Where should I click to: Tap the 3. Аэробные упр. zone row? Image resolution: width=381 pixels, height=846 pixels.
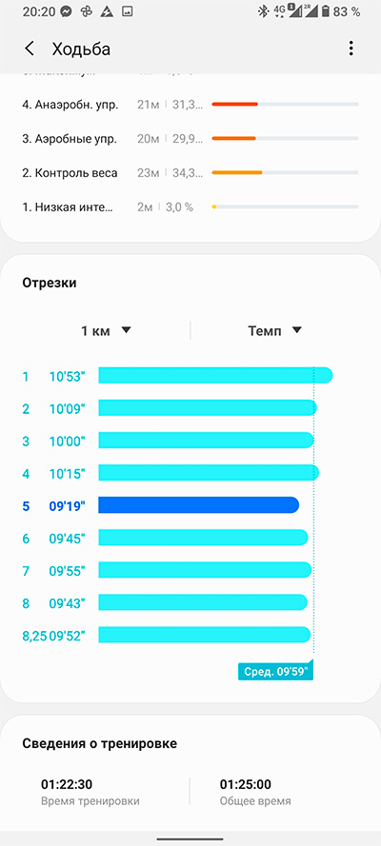pyautogui.click(x=190, y=139)
